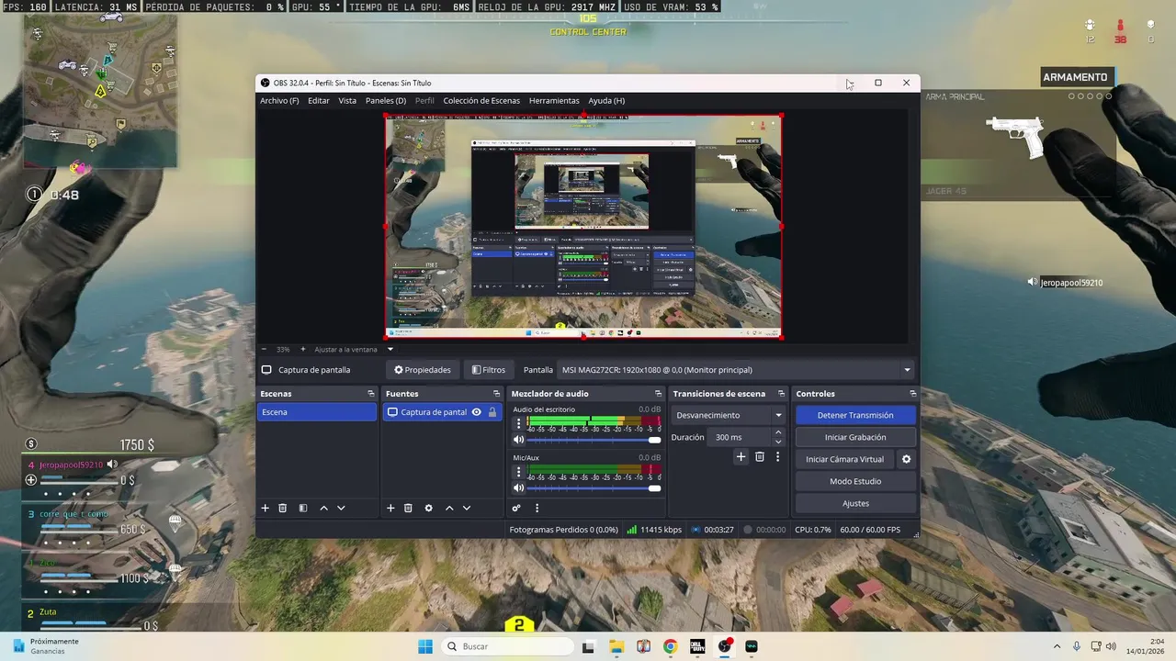Click Filtros button in source toolbar
1176x661 pixels.
click(x=489, y=370)
